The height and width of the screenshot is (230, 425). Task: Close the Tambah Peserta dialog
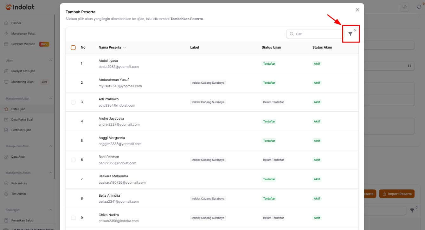[357, 10]
